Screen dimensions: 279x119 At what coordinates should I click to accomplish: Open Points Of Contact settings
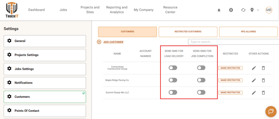pyautogui.click(x=45, y=111)
